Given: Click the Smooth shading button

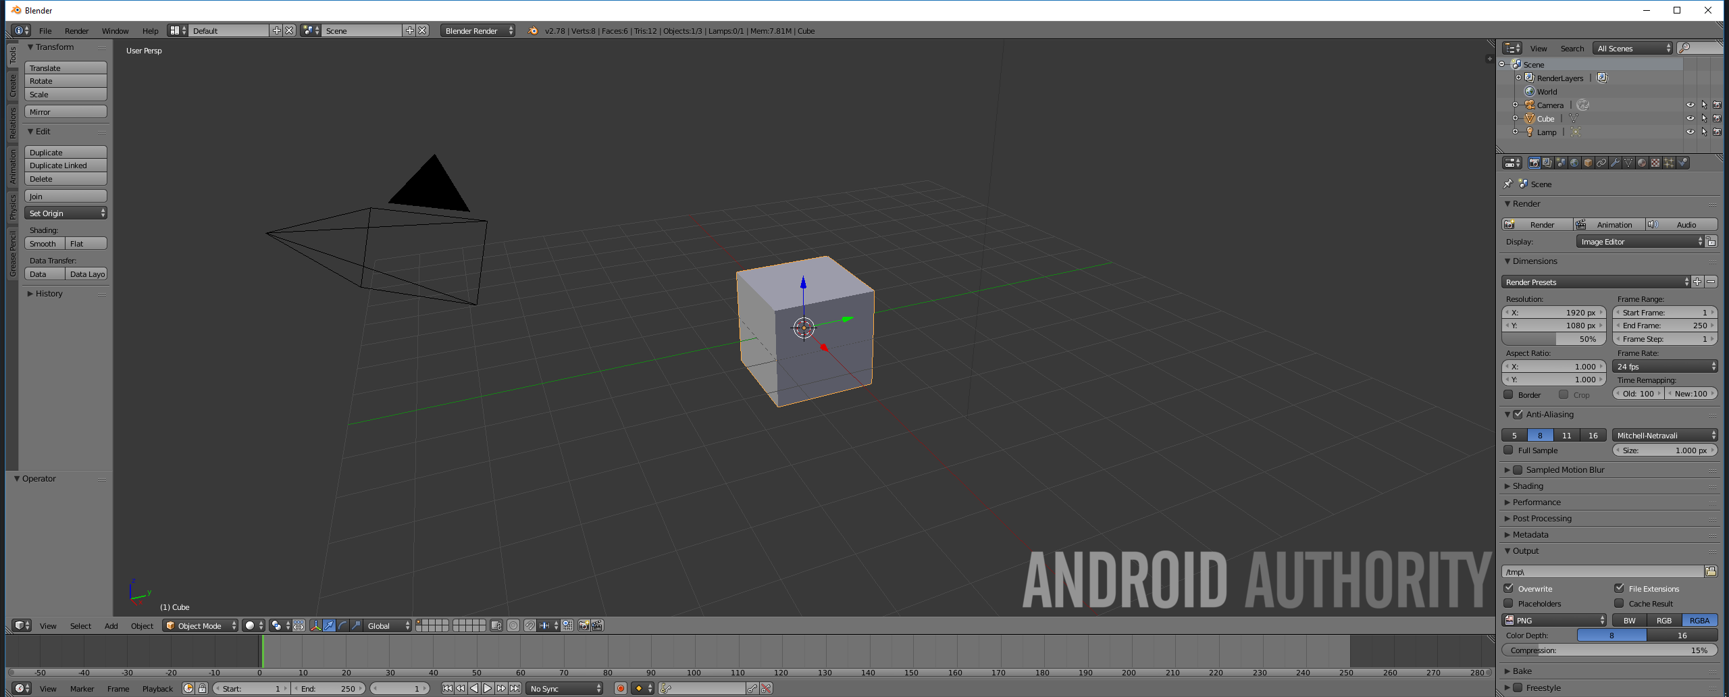Looking at the screenshot, I should tap(45, 243).
